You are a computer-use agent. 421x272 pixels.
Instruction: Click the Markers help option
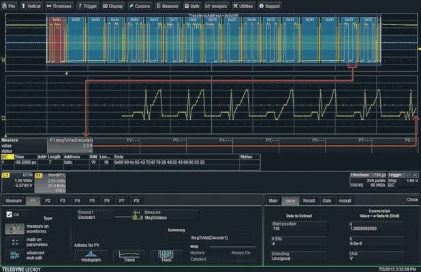(x=198, y=253)
